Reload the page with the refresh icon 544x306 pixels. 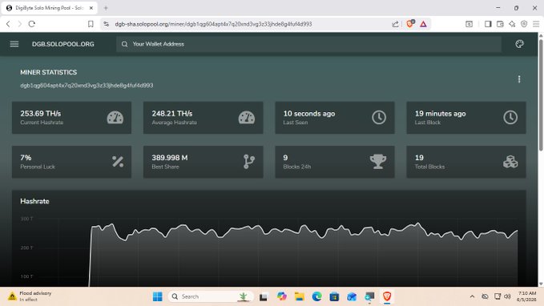[32, 24]
